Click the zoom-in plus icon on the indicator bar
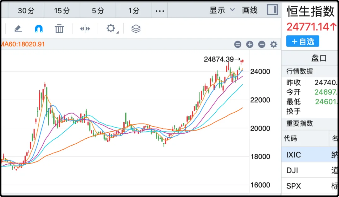Screen dimensions: 339x197 (250, 45)
